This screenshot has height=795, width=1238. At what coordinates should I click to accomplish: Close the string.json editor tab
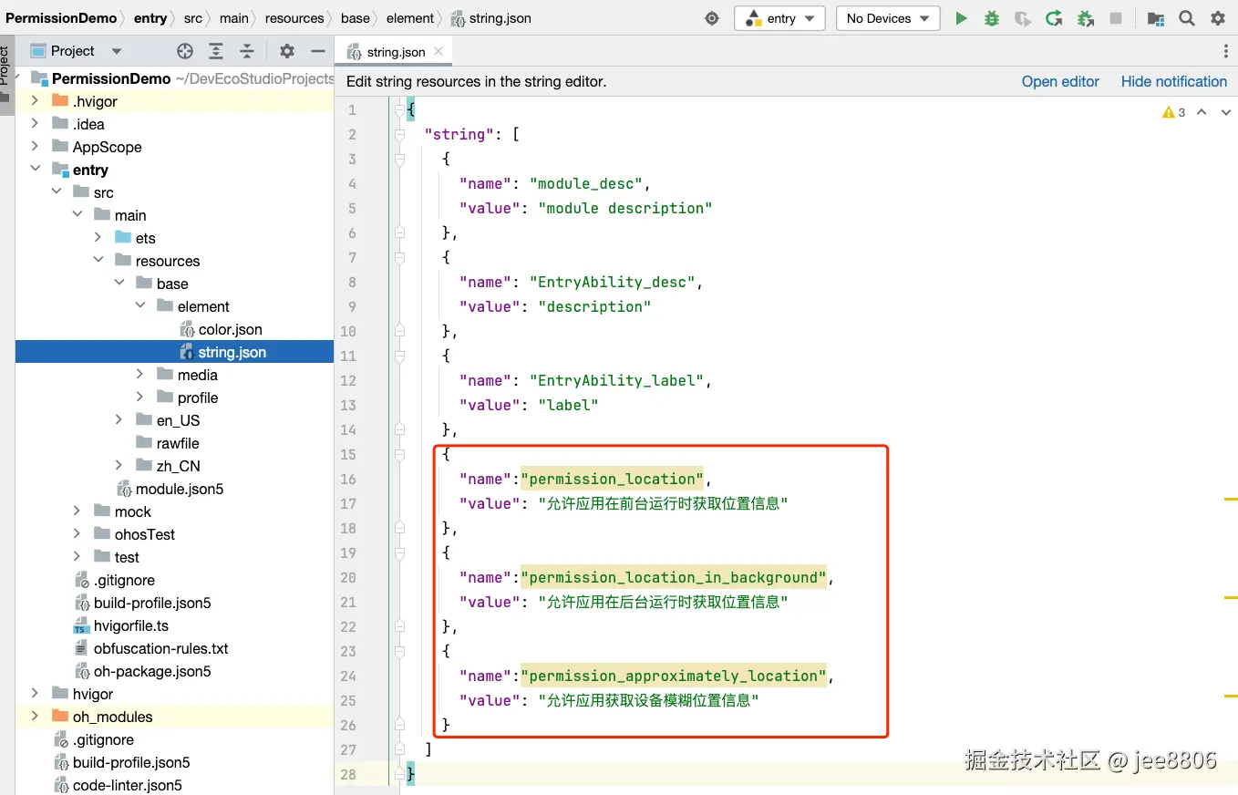coord(438,52)
